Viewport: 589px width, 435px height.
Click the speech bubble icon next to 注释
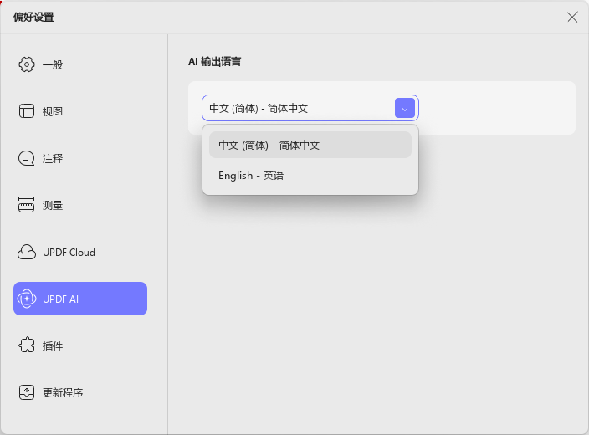[26, 158]
